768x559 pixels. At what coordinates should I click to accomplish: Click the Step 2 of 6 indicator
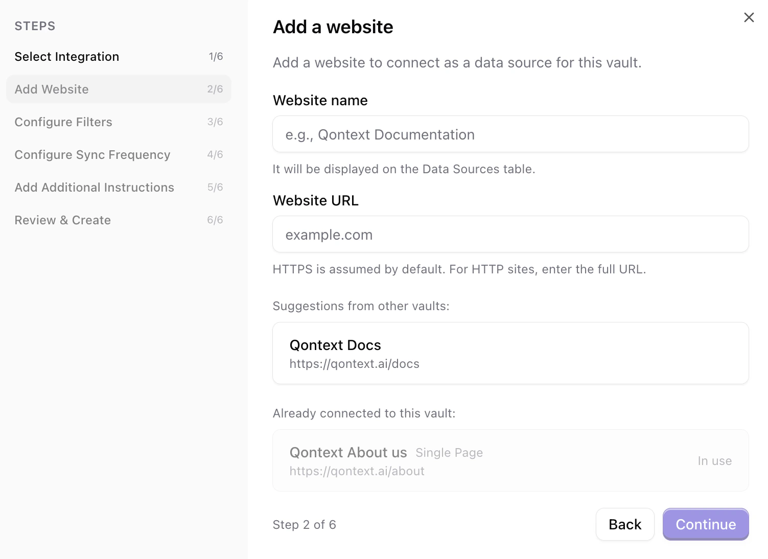pyautogui.click(x=305, y=524)
